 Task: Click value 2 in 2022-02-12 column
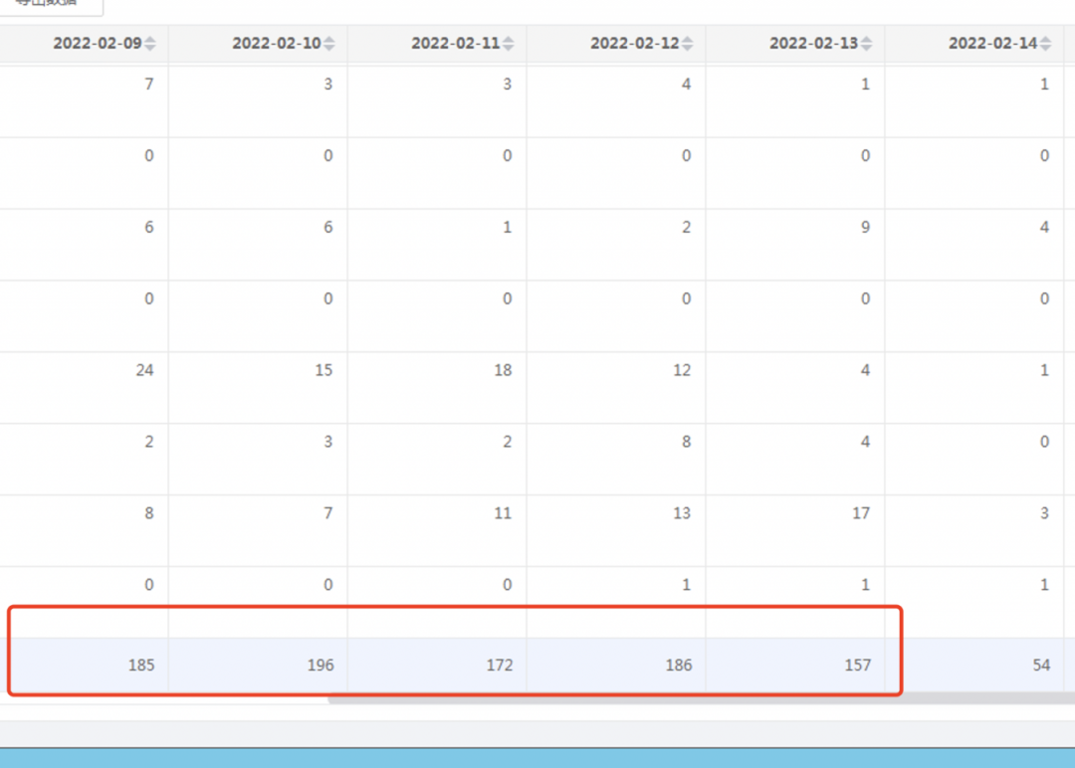point(686,228)
